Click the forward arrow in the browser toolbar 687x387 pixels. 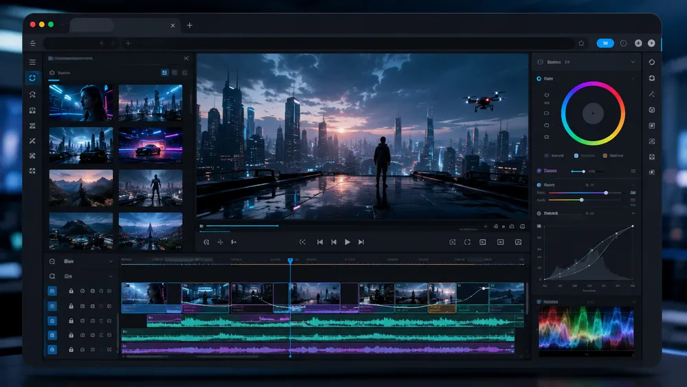click(x=113, y=43)
